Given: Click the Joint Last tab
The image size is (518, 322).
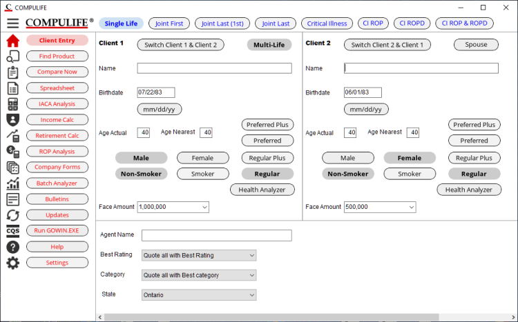Looking at the screenshot, I should click(x=276, y=23).
